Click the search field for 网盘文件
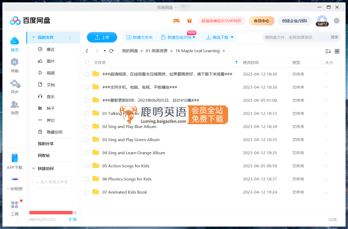This screenshot has width=348, height=229. 295,37
